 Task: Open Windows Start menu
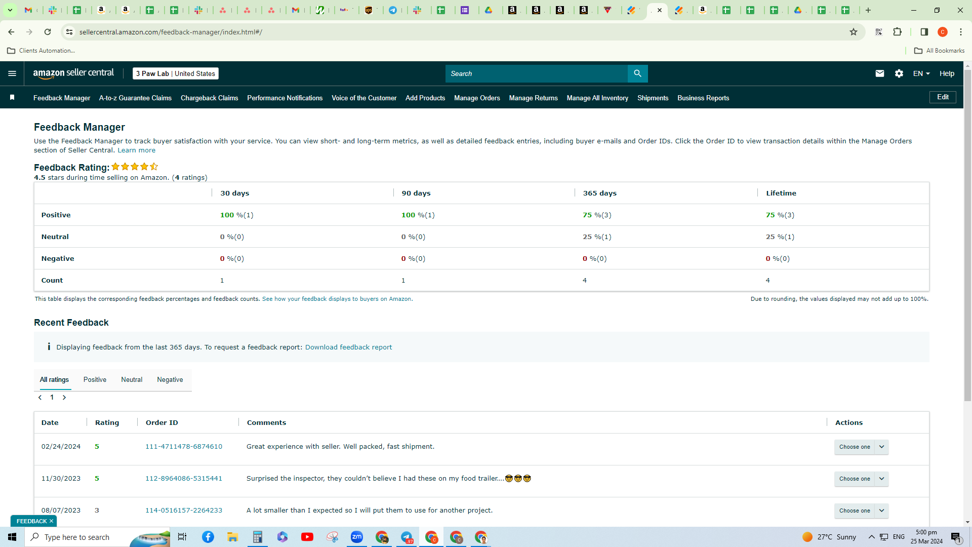12,537
